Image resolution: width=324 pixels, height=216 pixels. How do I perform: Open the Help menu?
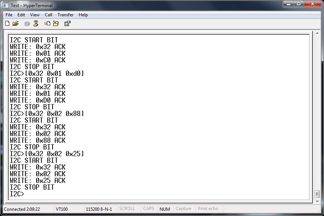click(83, 15)
